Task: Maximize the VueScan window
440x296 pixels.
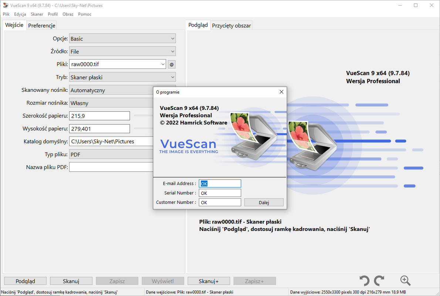Action: [x=416, y=5]
